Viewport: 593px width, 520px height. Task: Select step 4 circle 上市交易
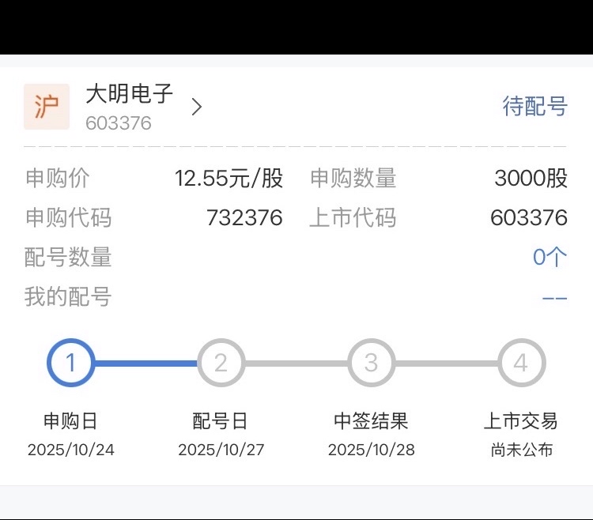click(521, 363)
